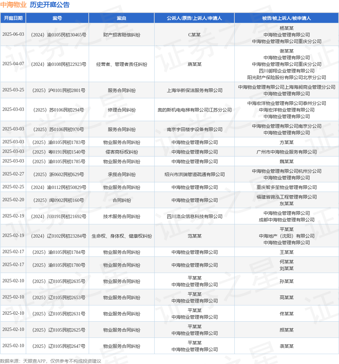339x364 pixels.
Task: Click the 历史开庭公告 heading
Action: coord(50,5)
